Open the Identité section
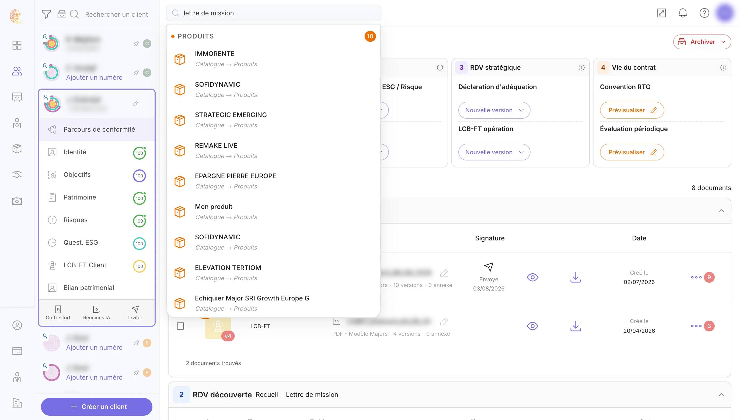This screenshot has width=740, height=420. pos(97,152)
